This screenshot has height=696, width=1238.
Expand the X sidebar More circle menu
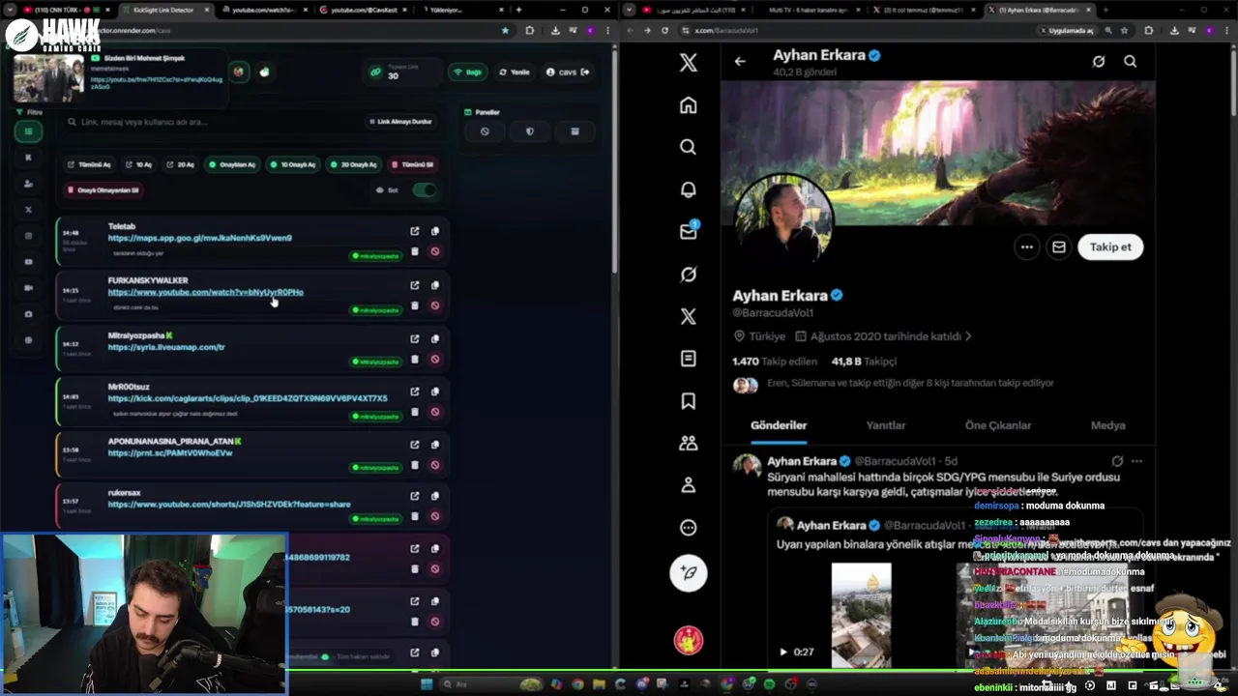pyautogui.click(x=688, y=528)
